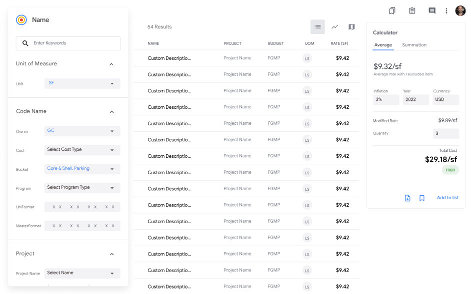Open the Select Program Type dropdown
This screenshot has width=471, height=294.
(82, 188)
